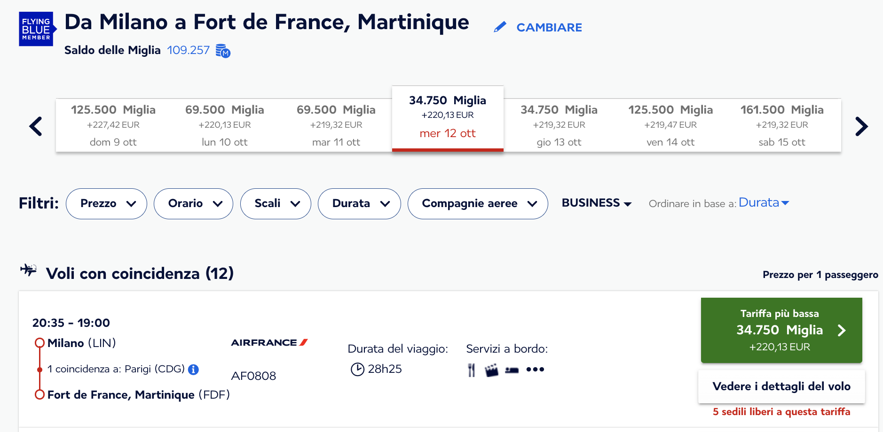Click the entertainment clapperboard icon
883x432 pixels.
491,370
